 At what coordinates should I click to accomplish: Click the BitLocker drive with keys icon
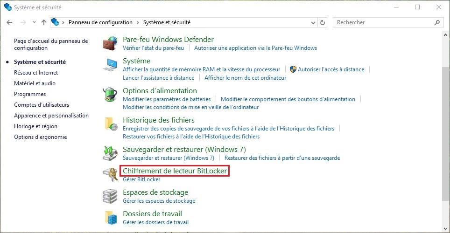click(110, 175)
